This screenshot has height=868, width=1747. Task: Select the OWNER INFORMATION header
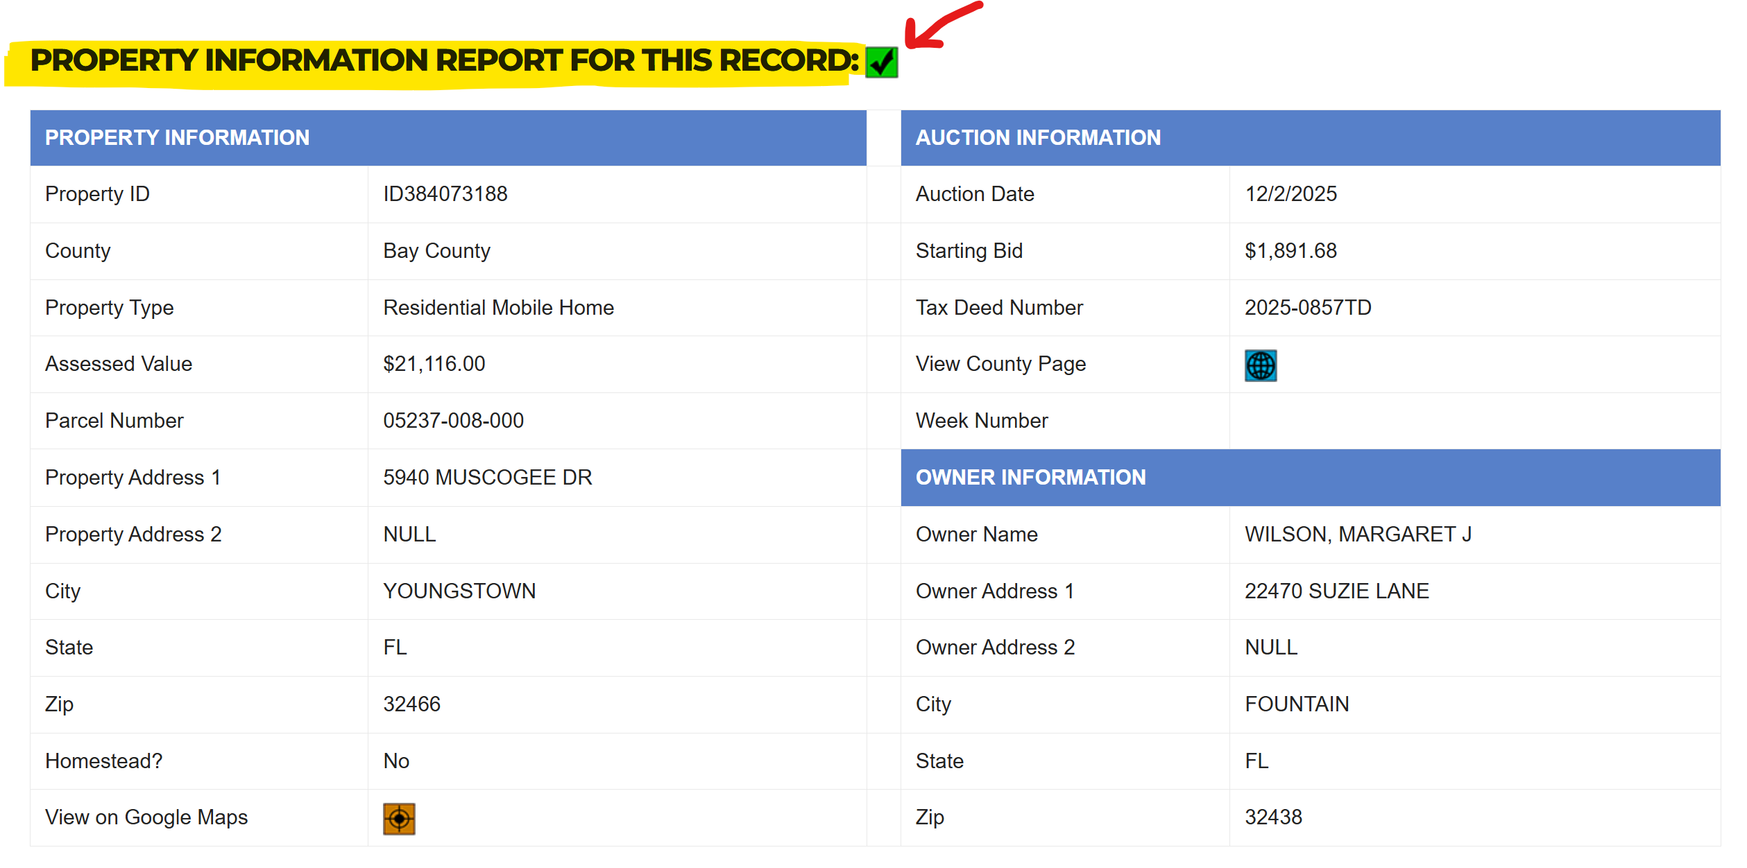tap(1030, 477)
